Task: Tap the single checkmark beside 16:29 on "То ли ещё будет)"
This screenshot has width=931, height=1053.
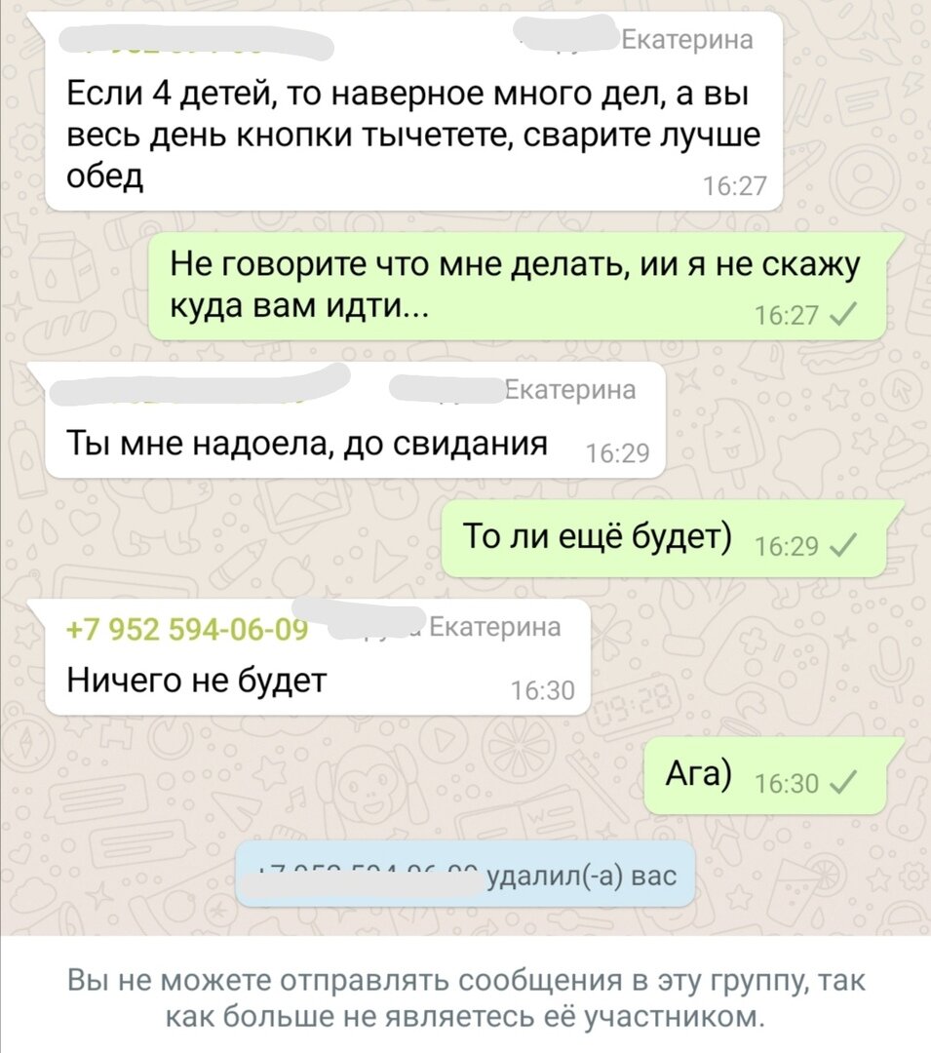Action: coord(843,545)
